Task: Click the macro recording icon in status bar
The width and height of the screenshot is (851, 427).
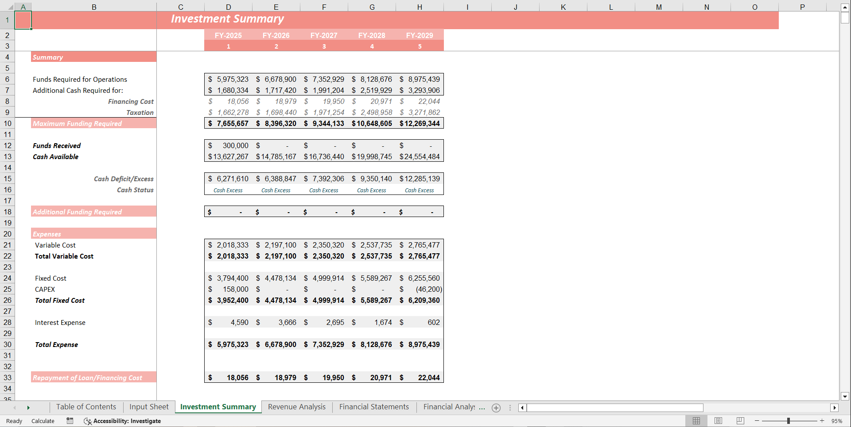Action: [x=70, y=421]
